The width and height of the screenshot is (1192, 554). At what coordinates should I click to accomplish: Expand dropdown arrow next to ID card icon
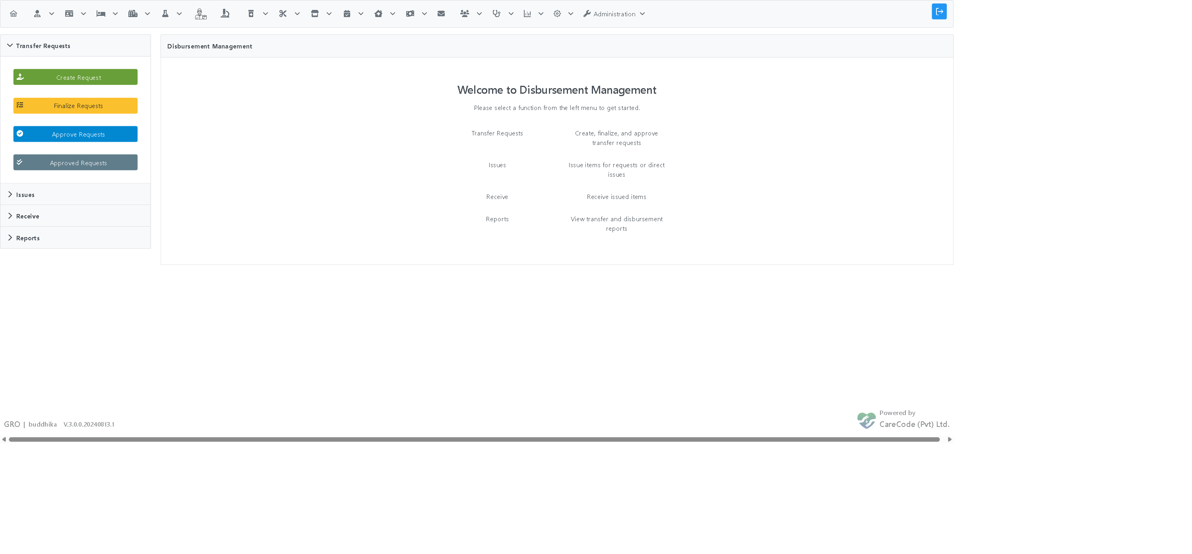pyautogui.click(x=84, y=14)
